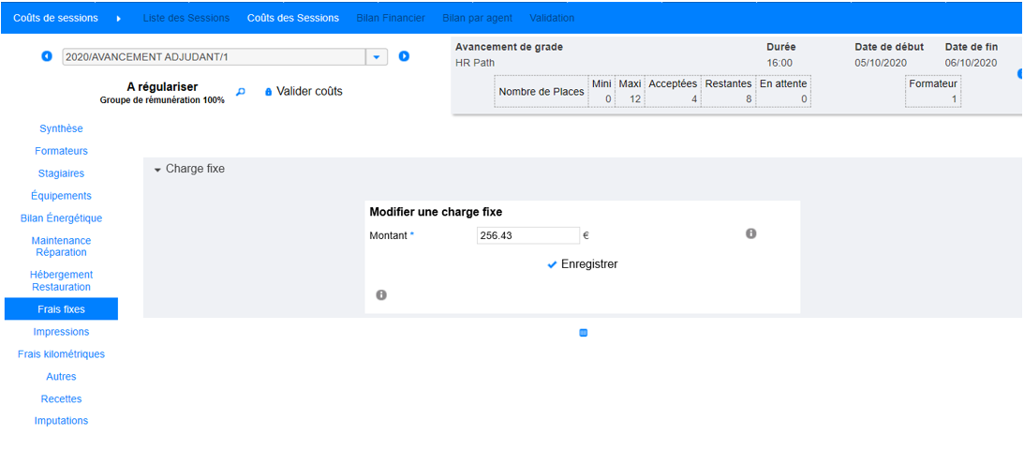Click the checkmark icon beside Enregistrer
This screenshot has height=450, width=1024.
tap(552, 264)
